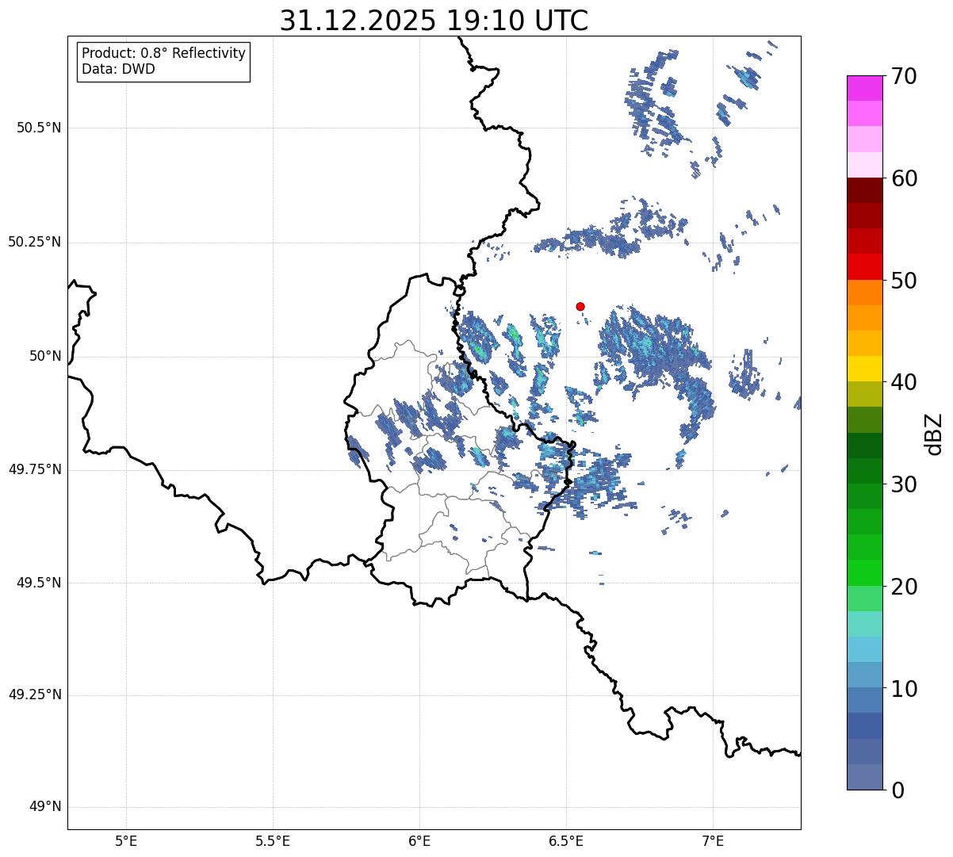Click the red radar station marker
Image resolution: width=953 pixels, height=857 pixels.
tap(580, 306)
